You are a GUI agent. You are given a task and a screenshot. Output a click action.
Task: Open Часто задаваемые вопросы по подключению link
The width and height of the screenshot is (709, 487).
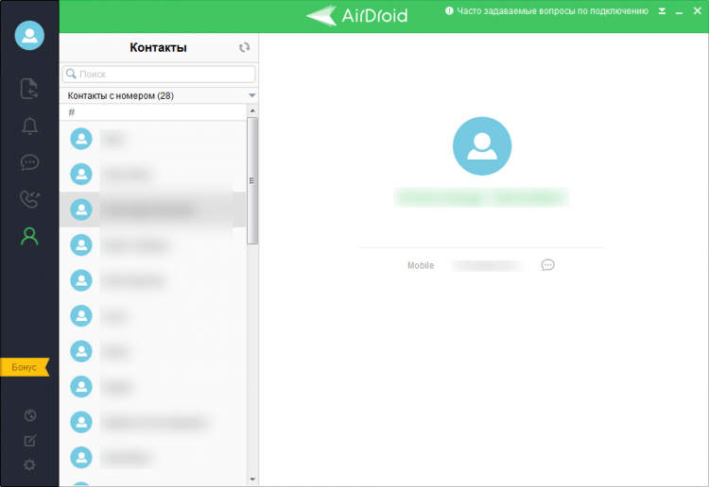pos(552,10)
